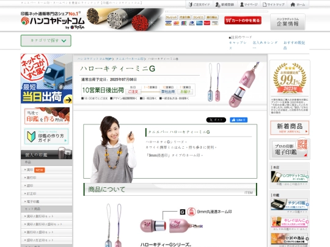Click the Facebook Like button
This screenshot has height=247, width=330.
239,120
